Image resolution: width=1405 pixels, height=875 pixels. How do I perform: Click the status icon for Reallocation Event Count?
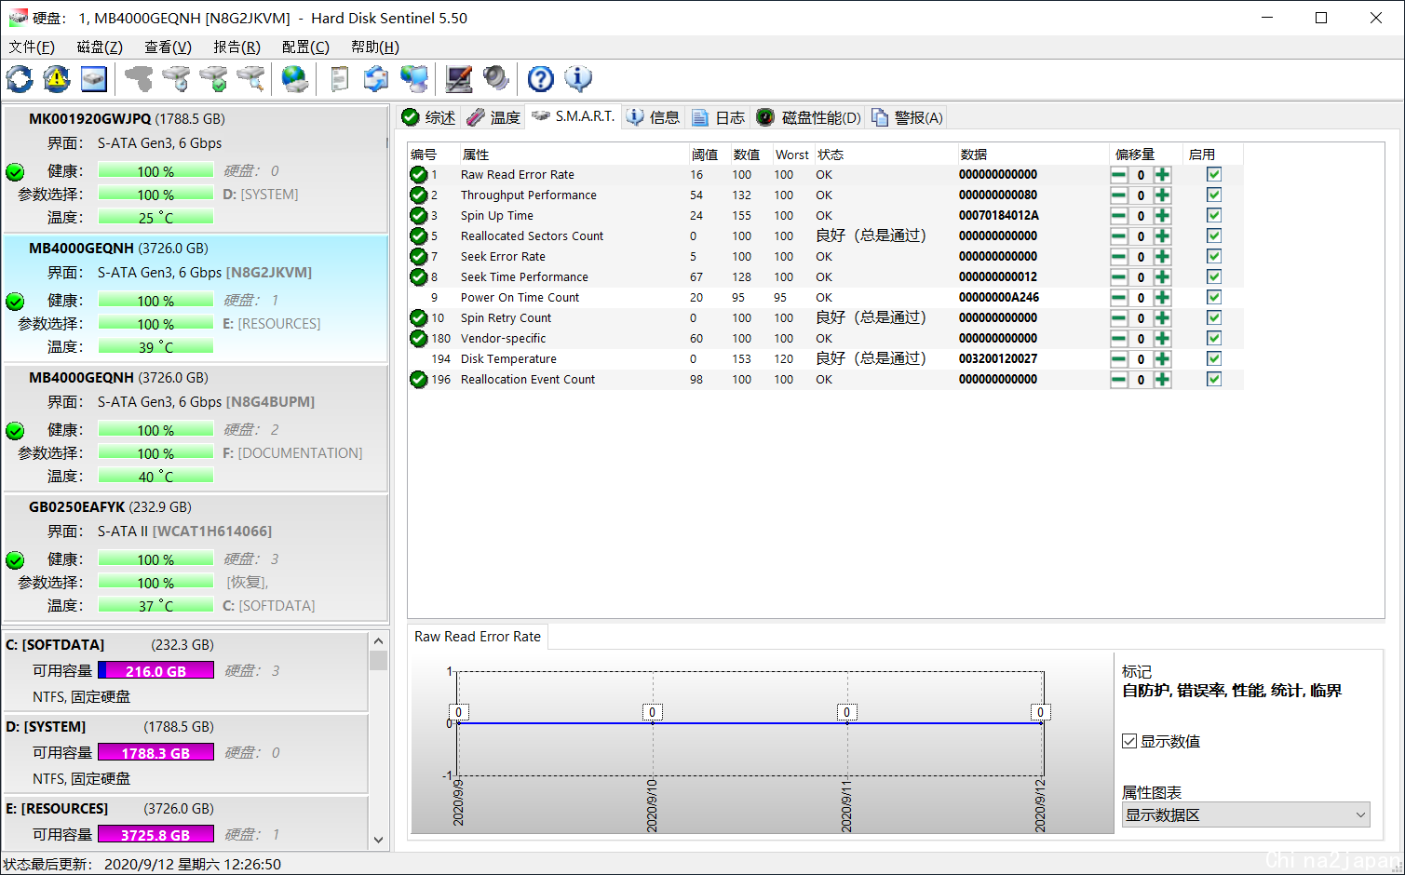[419, 380]
